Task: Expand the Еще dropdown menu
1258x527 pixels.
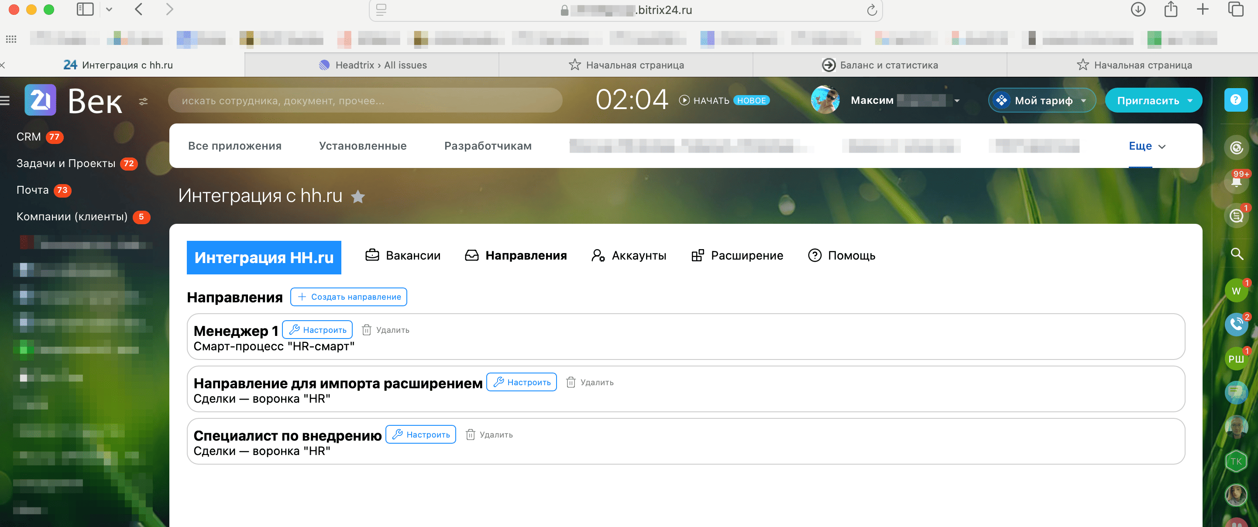Action: 1146,146
